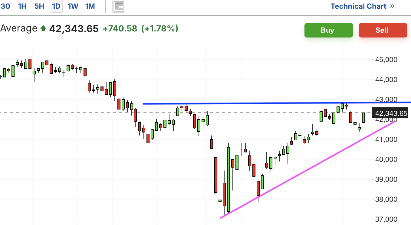Screen dimensions: 411x225
Task: Click the red Sell button
Action: [x=383, y=30]
